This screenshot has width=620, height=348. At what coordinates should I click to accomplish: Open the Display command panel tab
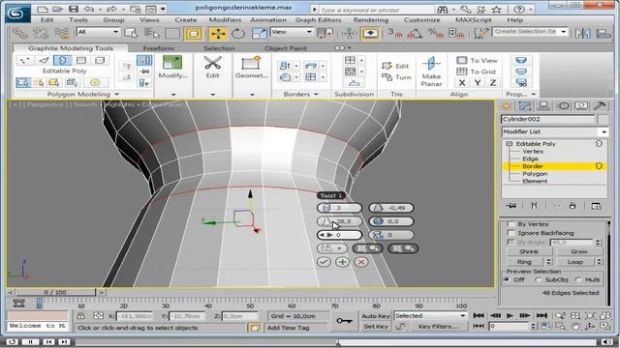[581, 105]
